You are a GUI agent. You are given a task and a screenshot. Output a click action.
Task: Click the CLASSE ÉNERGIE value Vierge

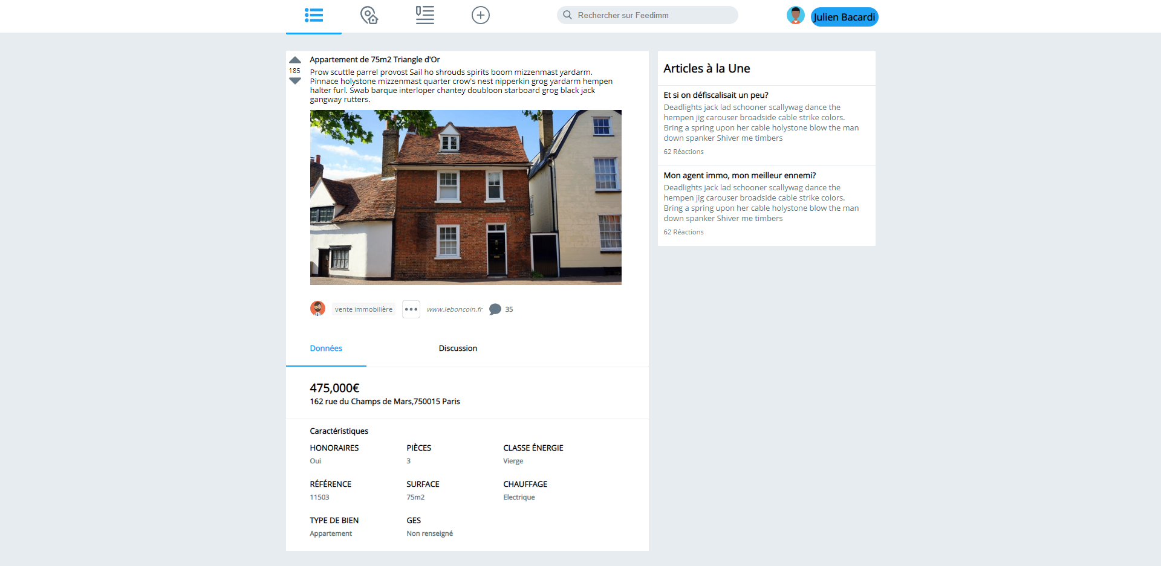pos(513,461)
